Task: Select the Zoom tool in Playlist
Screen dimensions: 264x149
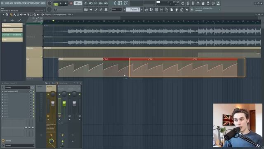Action: [x=35, y=15]
